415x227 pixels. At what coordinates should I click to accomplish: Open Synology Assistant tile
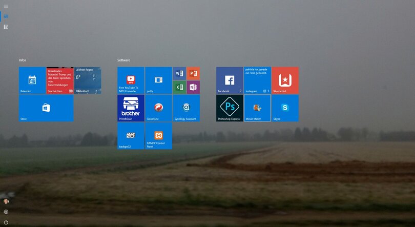186,108
